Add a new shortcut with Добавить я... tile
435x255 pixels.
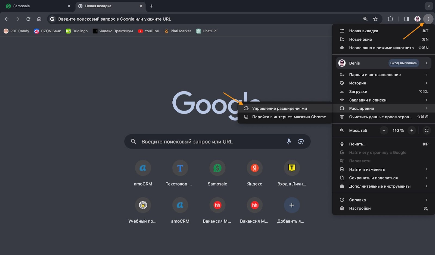[x=292, y=210]
